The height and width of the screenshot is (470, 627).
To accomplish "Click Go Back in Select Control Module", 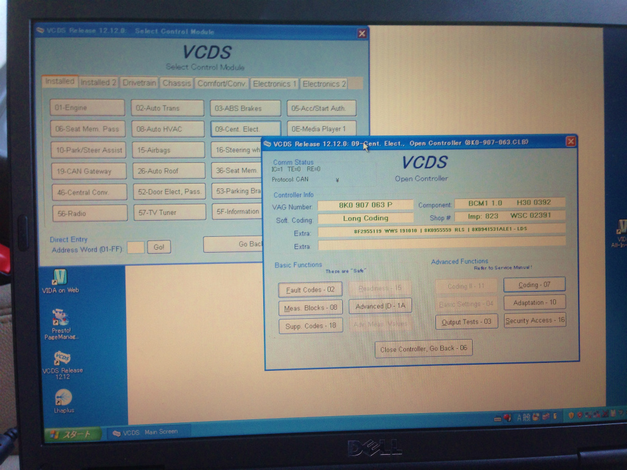I will tap(233, 244).
